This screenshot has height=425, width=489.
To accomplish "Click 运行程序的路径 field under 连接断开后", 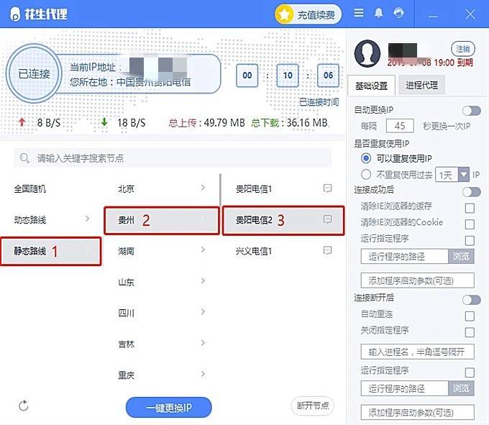I will point(404,388).
